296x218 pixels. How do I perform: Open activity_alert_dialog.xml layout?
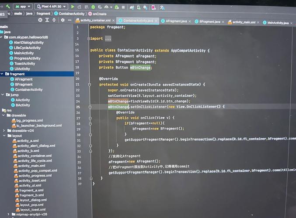click(x=34, y=146)
